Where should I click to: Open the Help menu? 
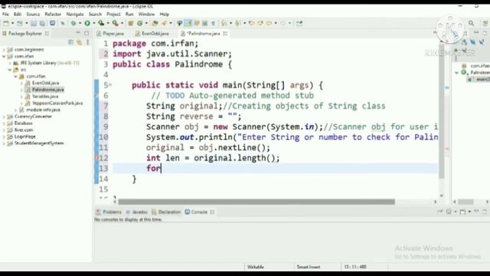click(165, 14)
